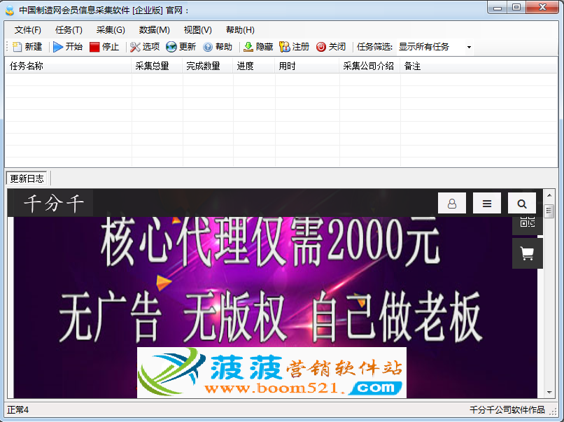Open the 帮助(H) menu in menu bar
Viewport: 564px width, 422px height.
tap(240, 30)
